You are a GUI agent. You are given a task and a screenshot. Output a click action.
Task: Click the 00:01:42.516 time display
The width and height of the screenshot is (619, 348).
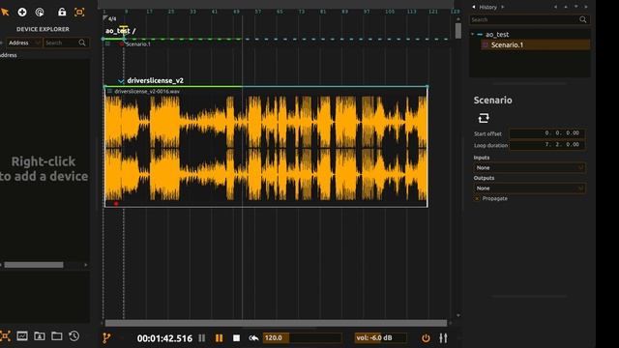click(x=164, y=338)
